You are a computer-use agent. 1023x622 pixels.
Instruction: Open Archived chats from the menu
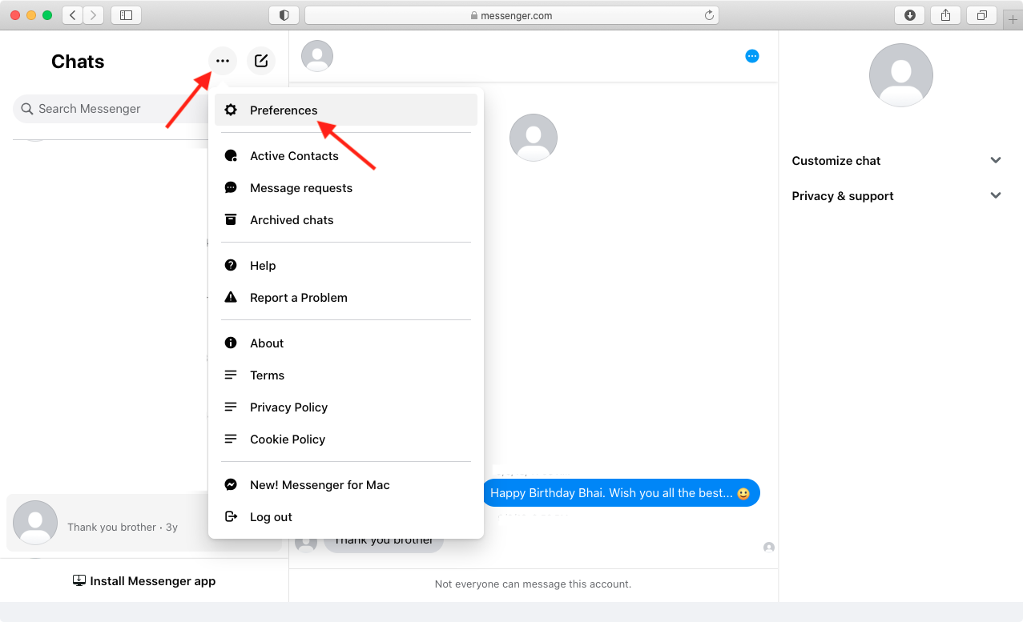point(346,219)
